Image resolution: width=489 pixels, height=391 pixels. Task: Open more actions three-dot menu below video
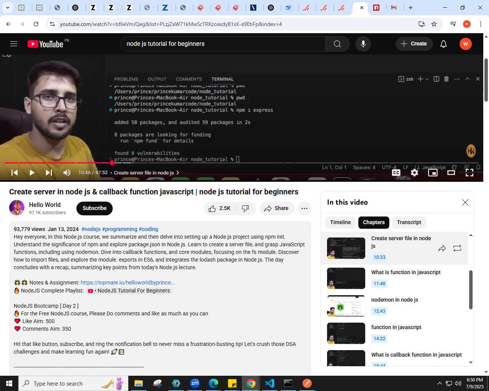pyautogui.click(x=304, y=208)
